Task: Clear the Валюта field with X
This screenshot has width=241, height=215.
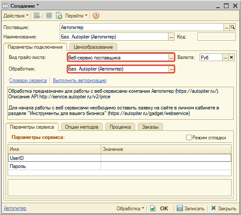Action: pos(231,57)
